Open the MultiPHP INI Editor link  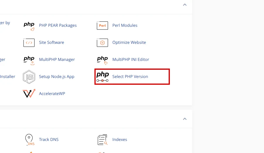131,59
